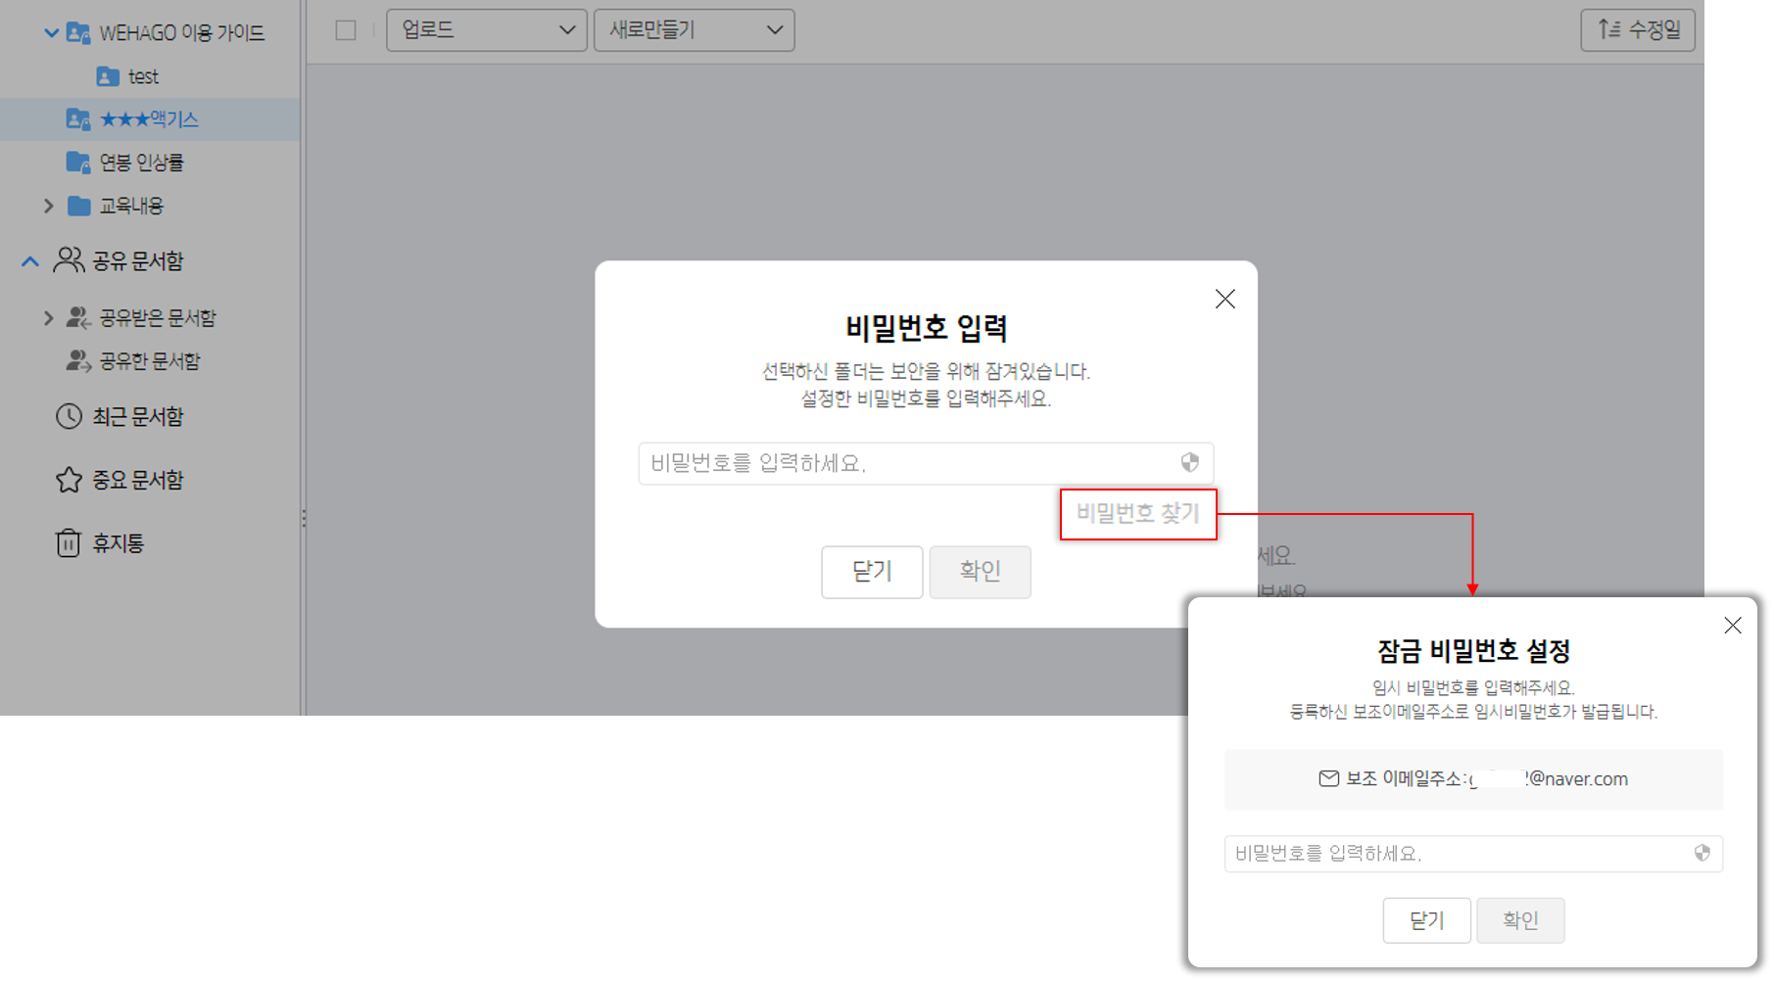Viewport: 1774px width, 982px height.
Task: Click shield icon in 비밀번호 입력 field
Action: (x=1189, y=463)
